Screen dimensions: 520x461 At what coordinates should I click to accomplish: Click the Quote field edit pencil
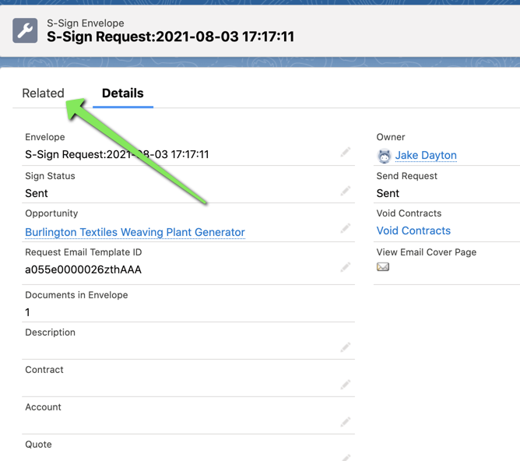click(x=345, y=458)
